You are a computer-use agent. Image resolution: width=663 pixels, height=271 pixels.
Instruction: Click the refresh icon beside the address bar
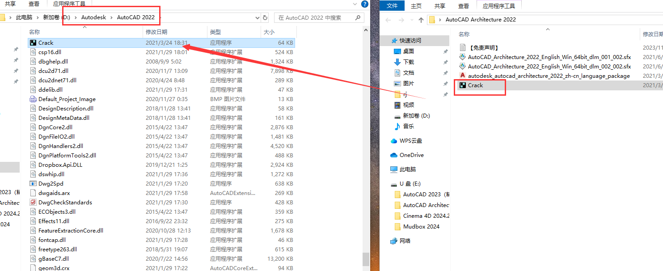tap(266, 18)
